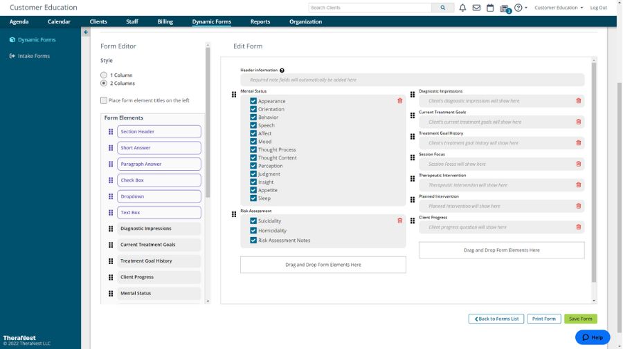The width and height of the screenshot is (623, 349).
Task: Click drag handle beside Mental Status form section
Action: point(234,95)
